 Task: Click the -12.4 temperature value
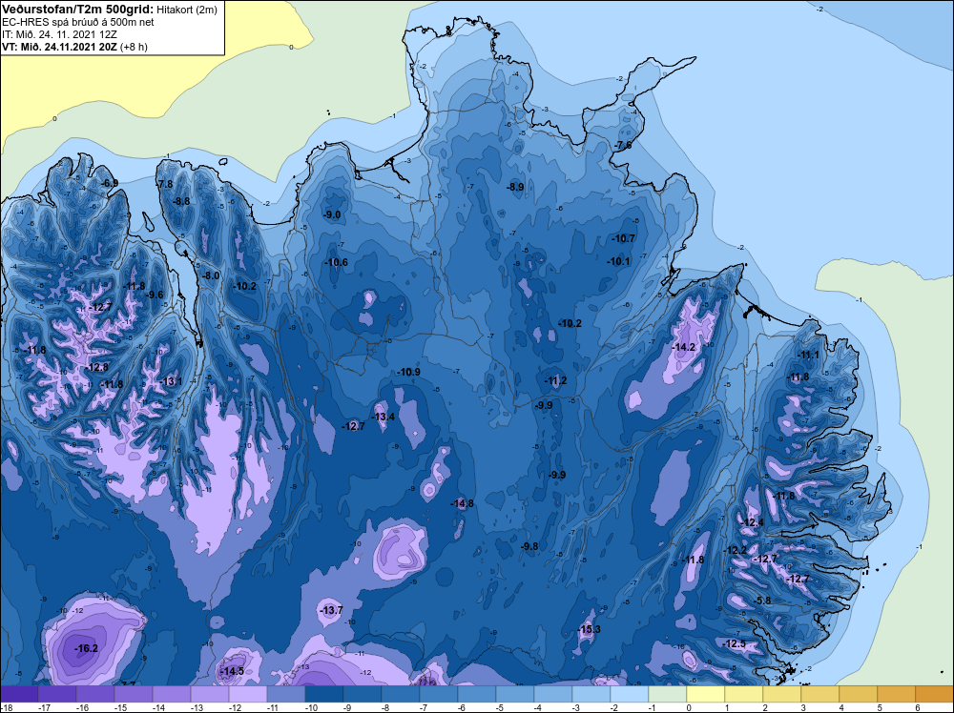[x=752, y=522]
